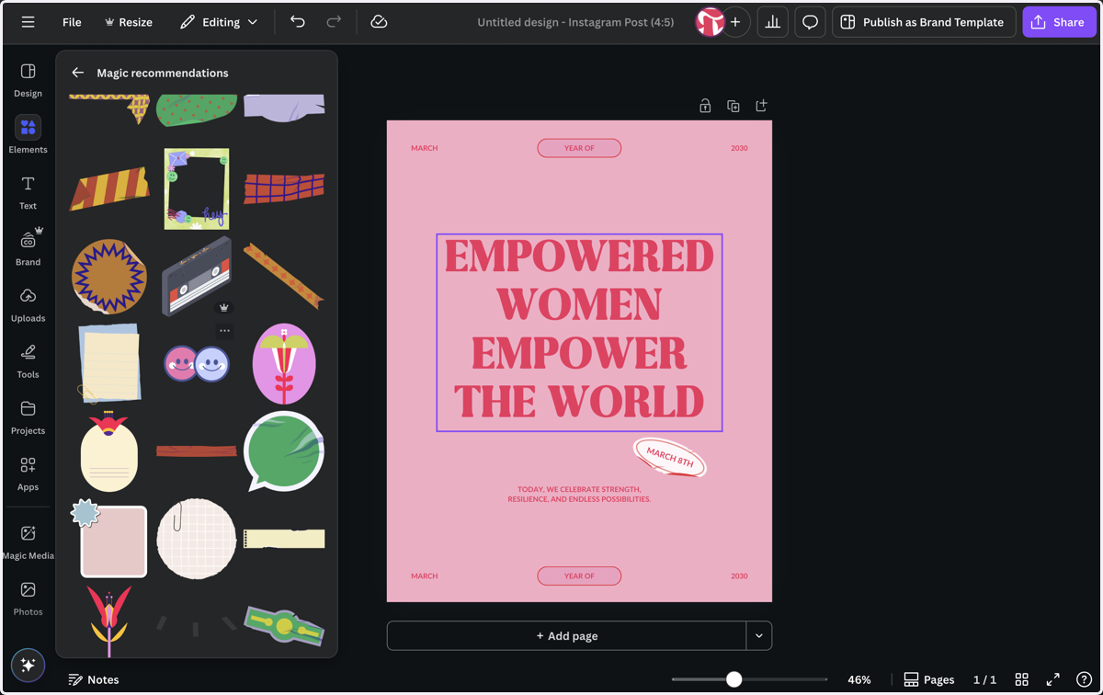
Task: Open the hamburger main menu
Action: click(28, 22)
